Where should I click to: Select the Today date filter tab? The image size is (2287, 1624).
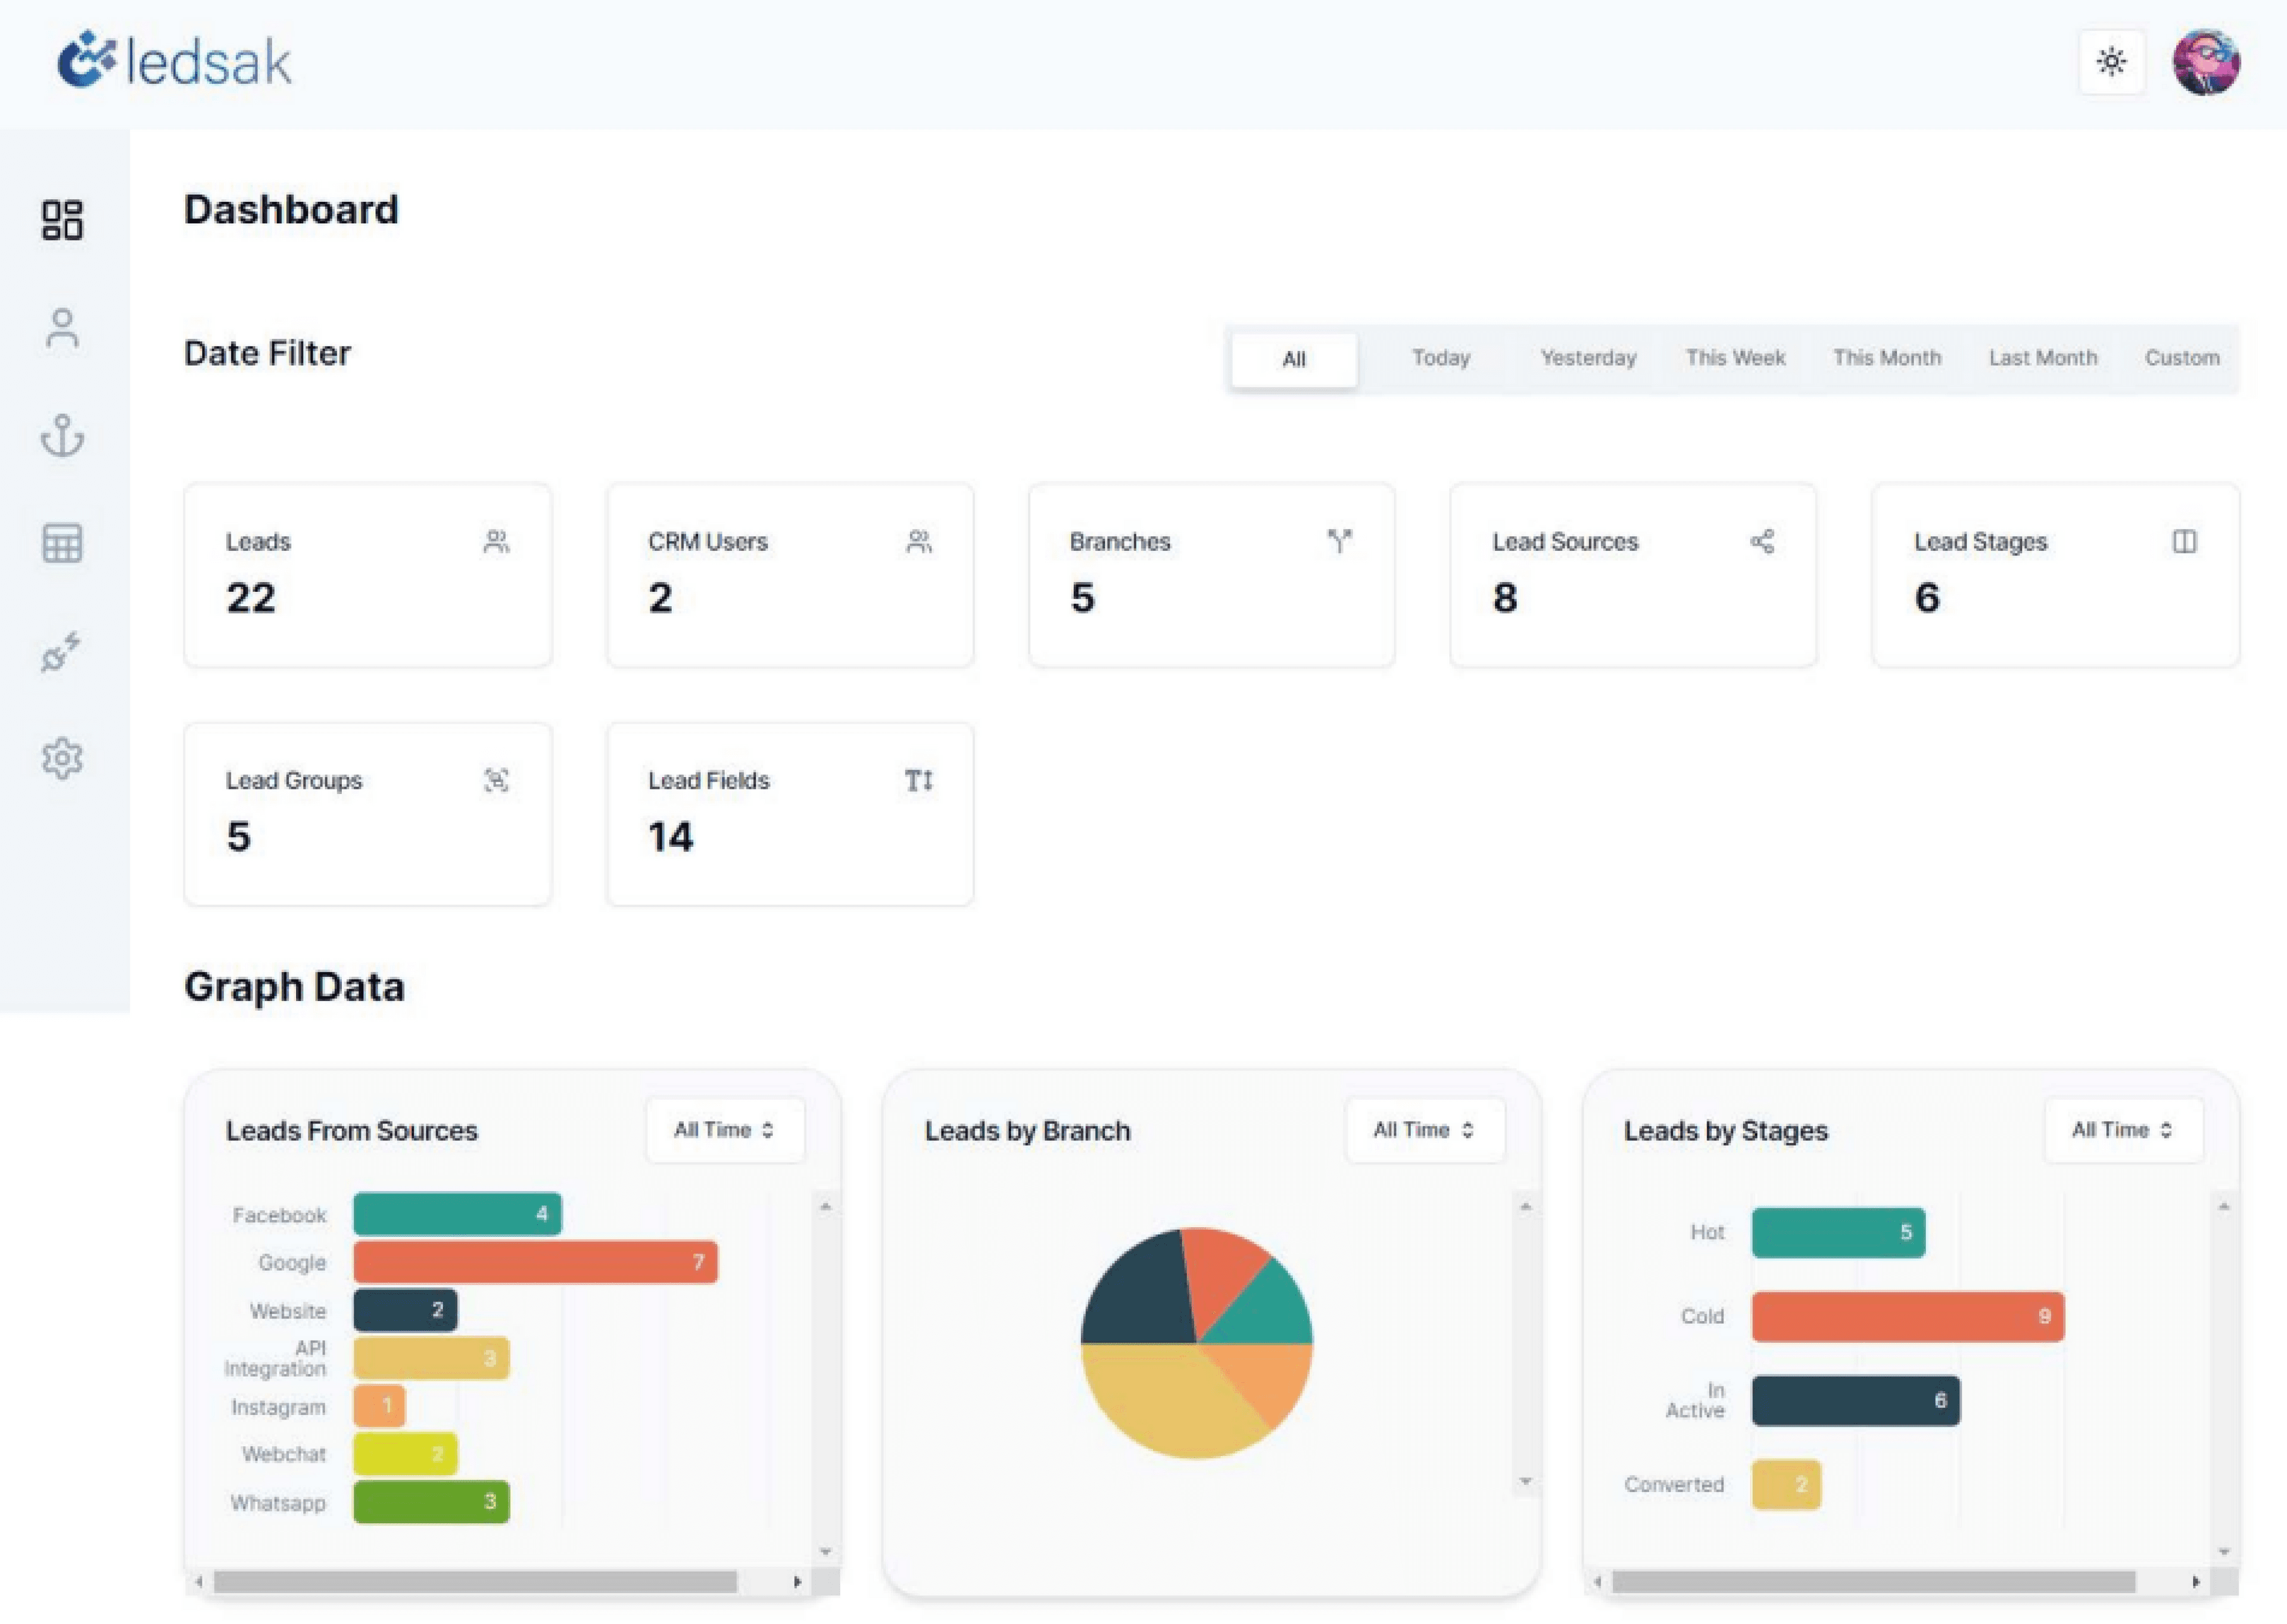point(1441,358)
